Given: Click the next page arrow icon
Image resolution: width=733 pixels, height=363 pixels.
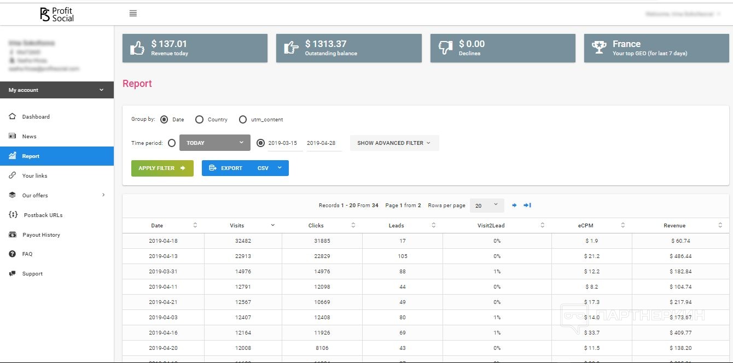Looking at the screenshot, I should (x=514, y=206).
